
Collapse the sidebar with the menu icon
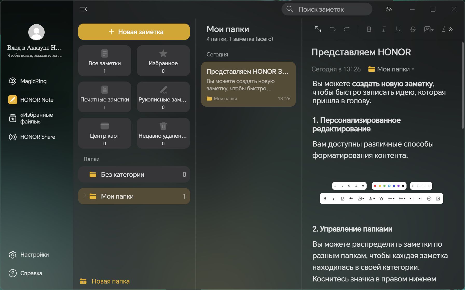[84, 9]
